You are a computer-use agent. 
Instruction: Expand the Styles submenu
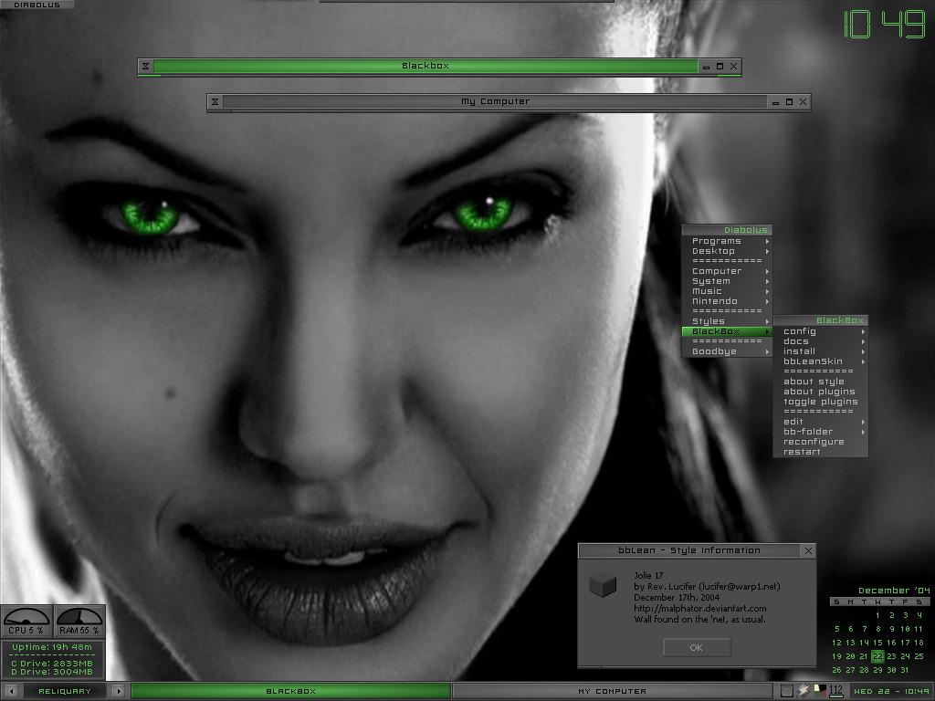[x=727, y=321]
